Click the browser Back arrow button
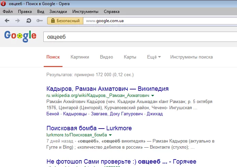This screenshot has width=237, height=167. pos(7,21)
